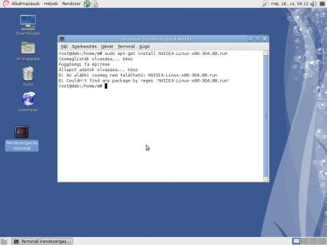This screenshot has height=245, width=327.
Task: Minimize the terminal window
Action: (x=250, y=39)
